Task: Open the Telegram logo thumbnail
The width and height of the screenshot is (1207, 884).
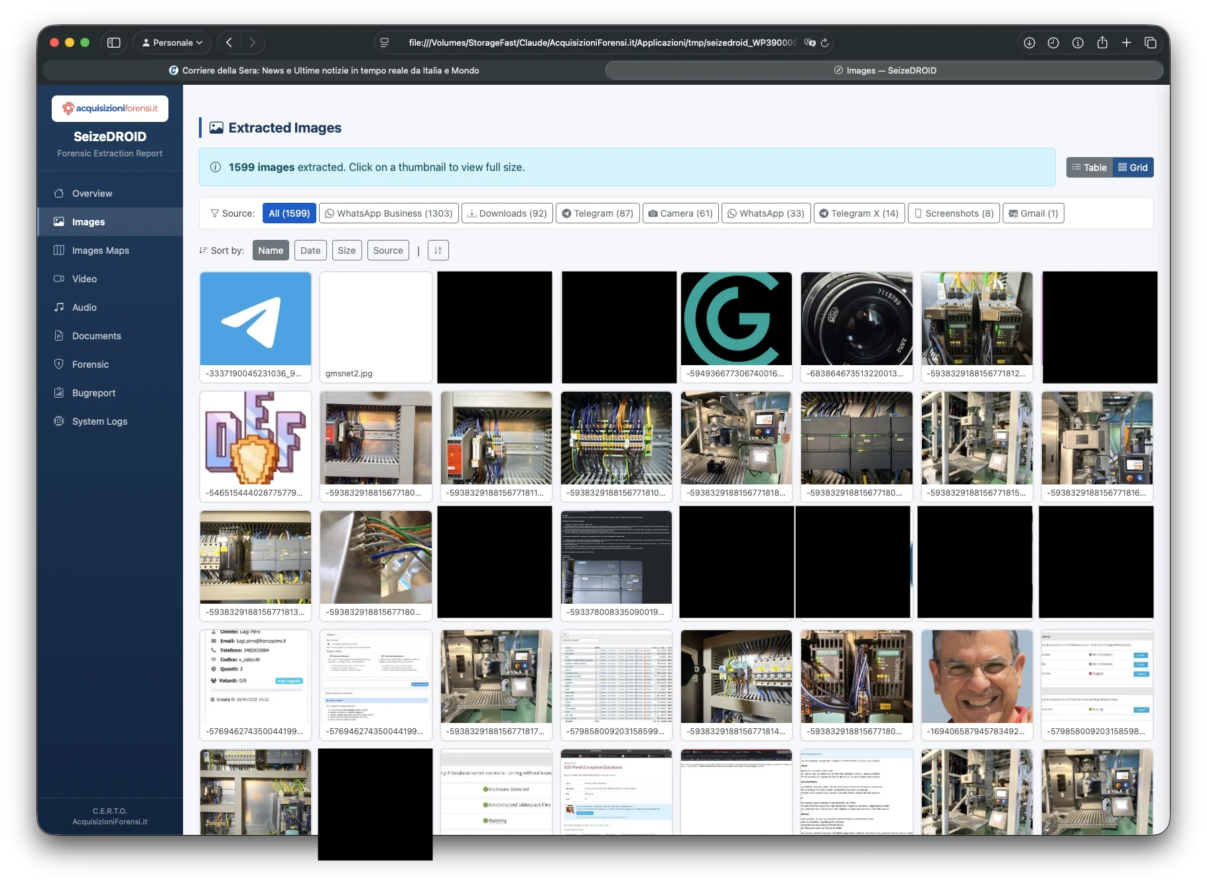Action: point(255,319)
